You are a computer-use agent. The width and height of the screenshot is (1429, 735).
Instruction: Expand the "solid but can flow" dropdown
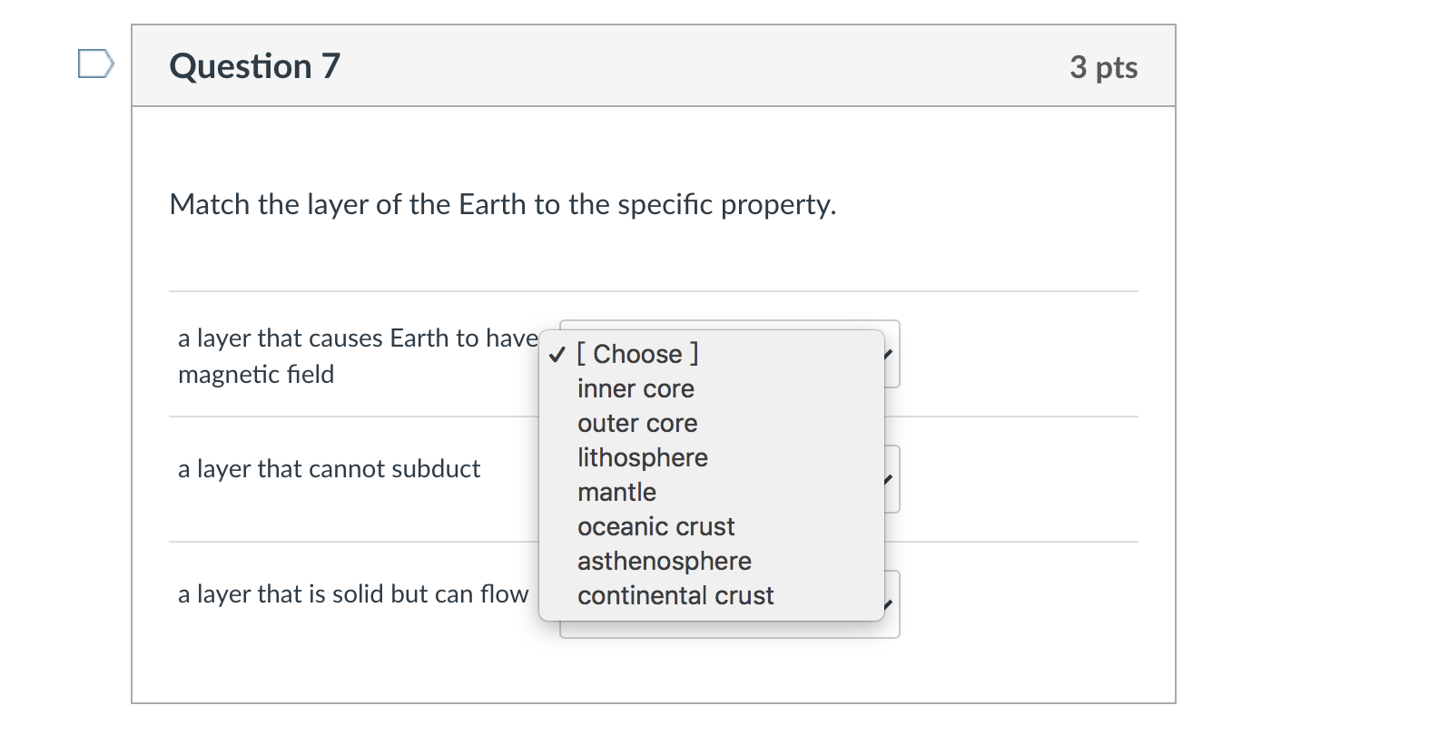tap(890, 604)
